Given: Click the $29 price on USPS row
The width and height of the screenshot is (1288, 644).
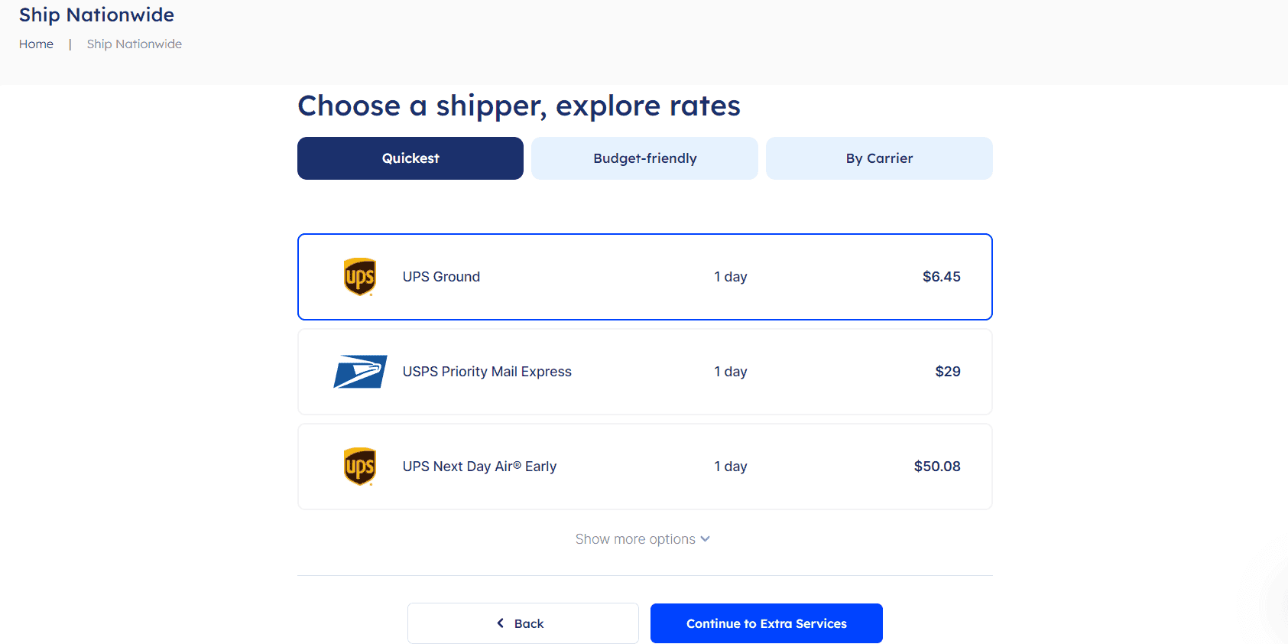Looking at the screenshot, I should (x=947, y=372).
